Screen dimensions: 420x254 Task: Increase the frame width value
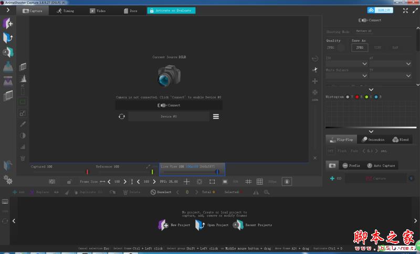point(125,182)
